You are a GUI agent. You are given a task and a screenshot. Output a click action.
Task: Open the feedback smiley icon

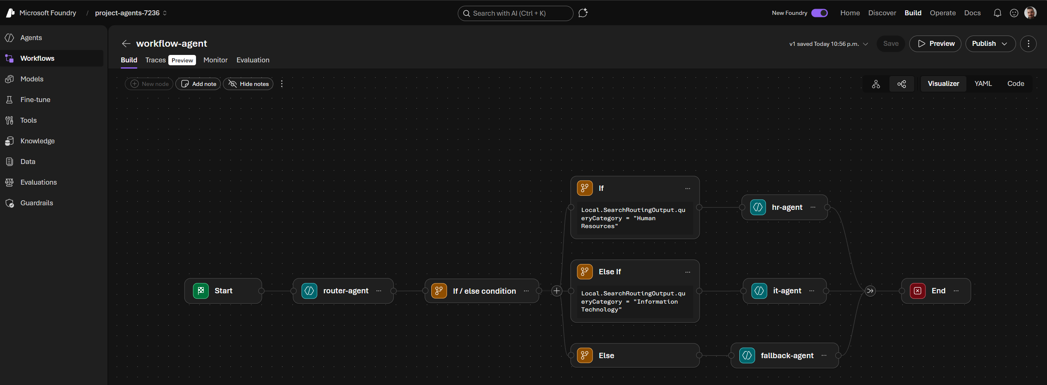tap(1014, 13)
